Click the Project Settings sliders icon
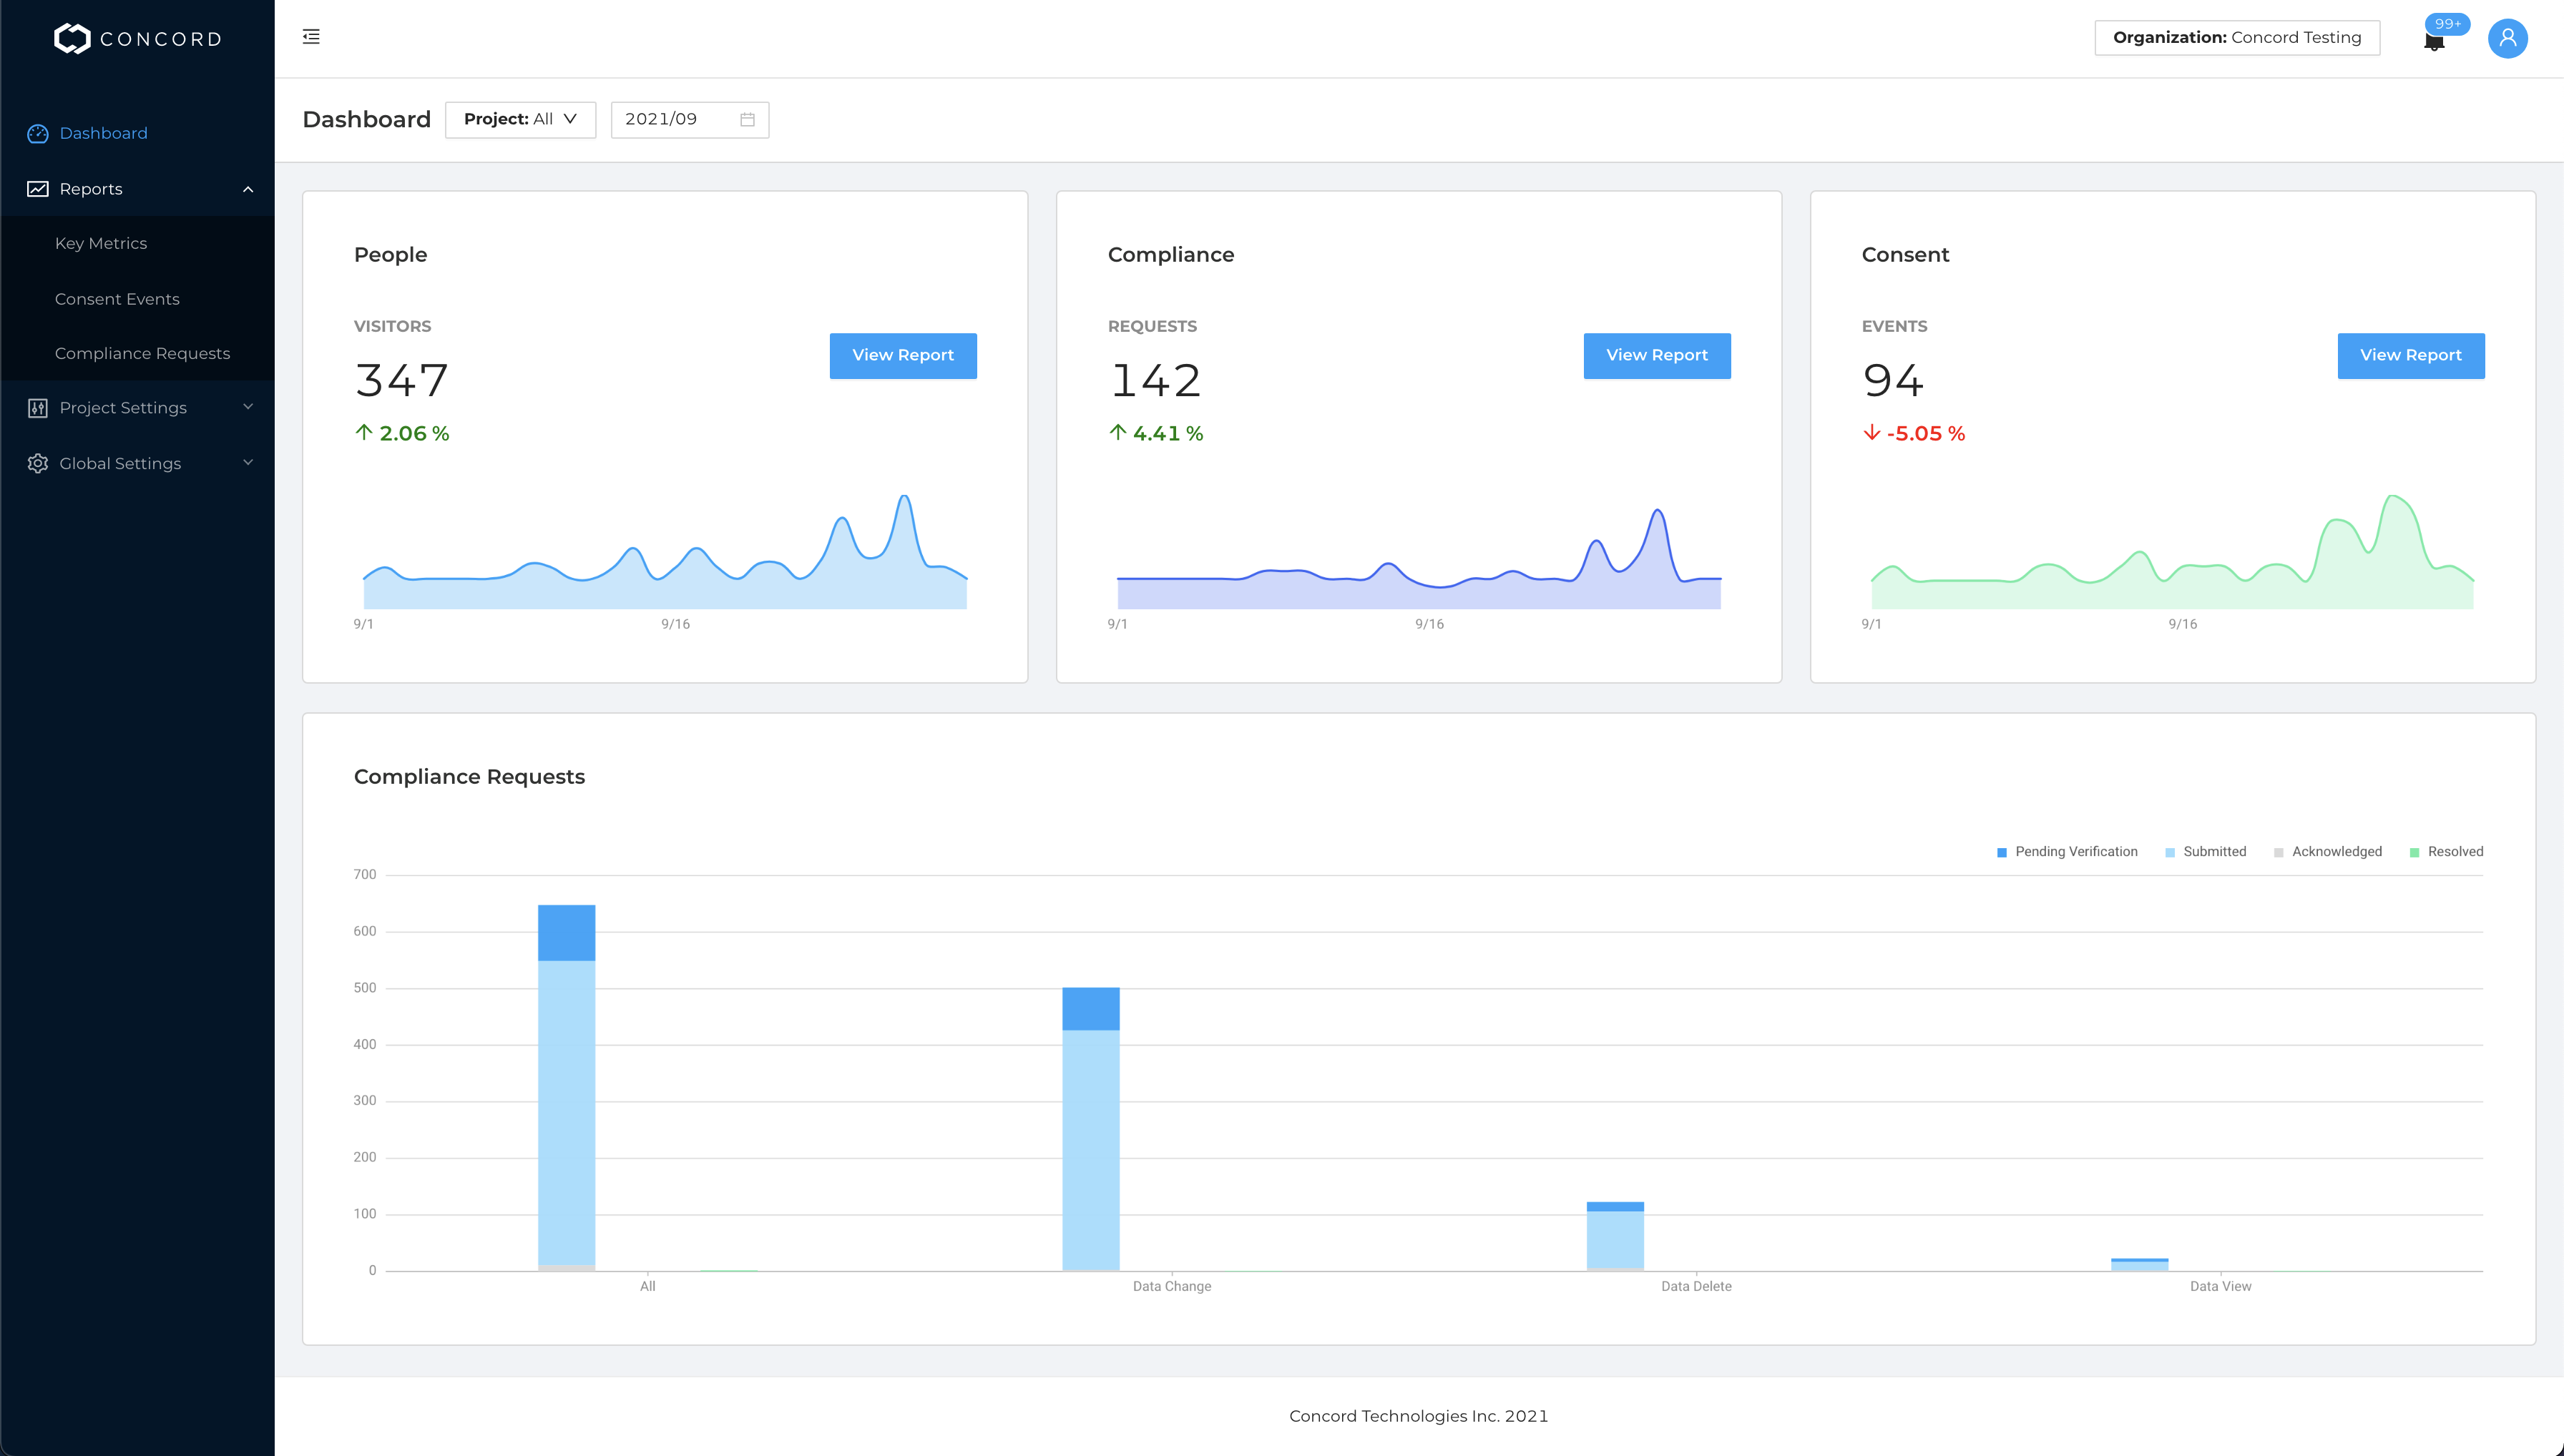Screen dimensions: 2564x1456 38,408
